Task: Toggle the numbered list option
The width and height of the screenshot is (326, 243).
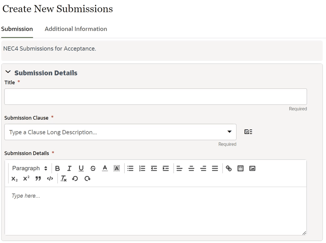Action: coord(142,168)
